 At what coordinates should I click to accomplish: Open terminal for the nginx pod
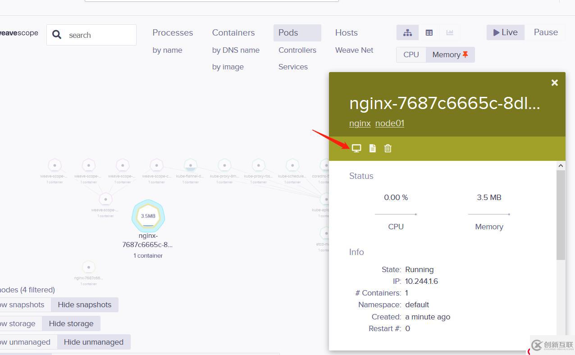click(356, 148)
